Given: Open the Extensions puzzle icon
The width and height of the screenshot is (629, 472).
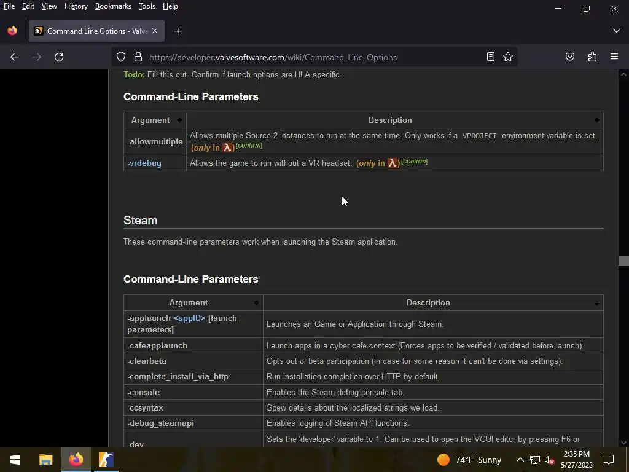Looking at the screenshot, I should (592, 57).
